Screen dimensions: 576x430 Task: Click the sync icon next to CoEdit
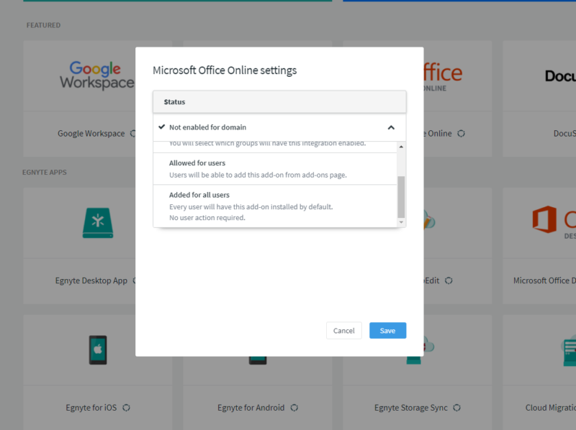(448, 281)
